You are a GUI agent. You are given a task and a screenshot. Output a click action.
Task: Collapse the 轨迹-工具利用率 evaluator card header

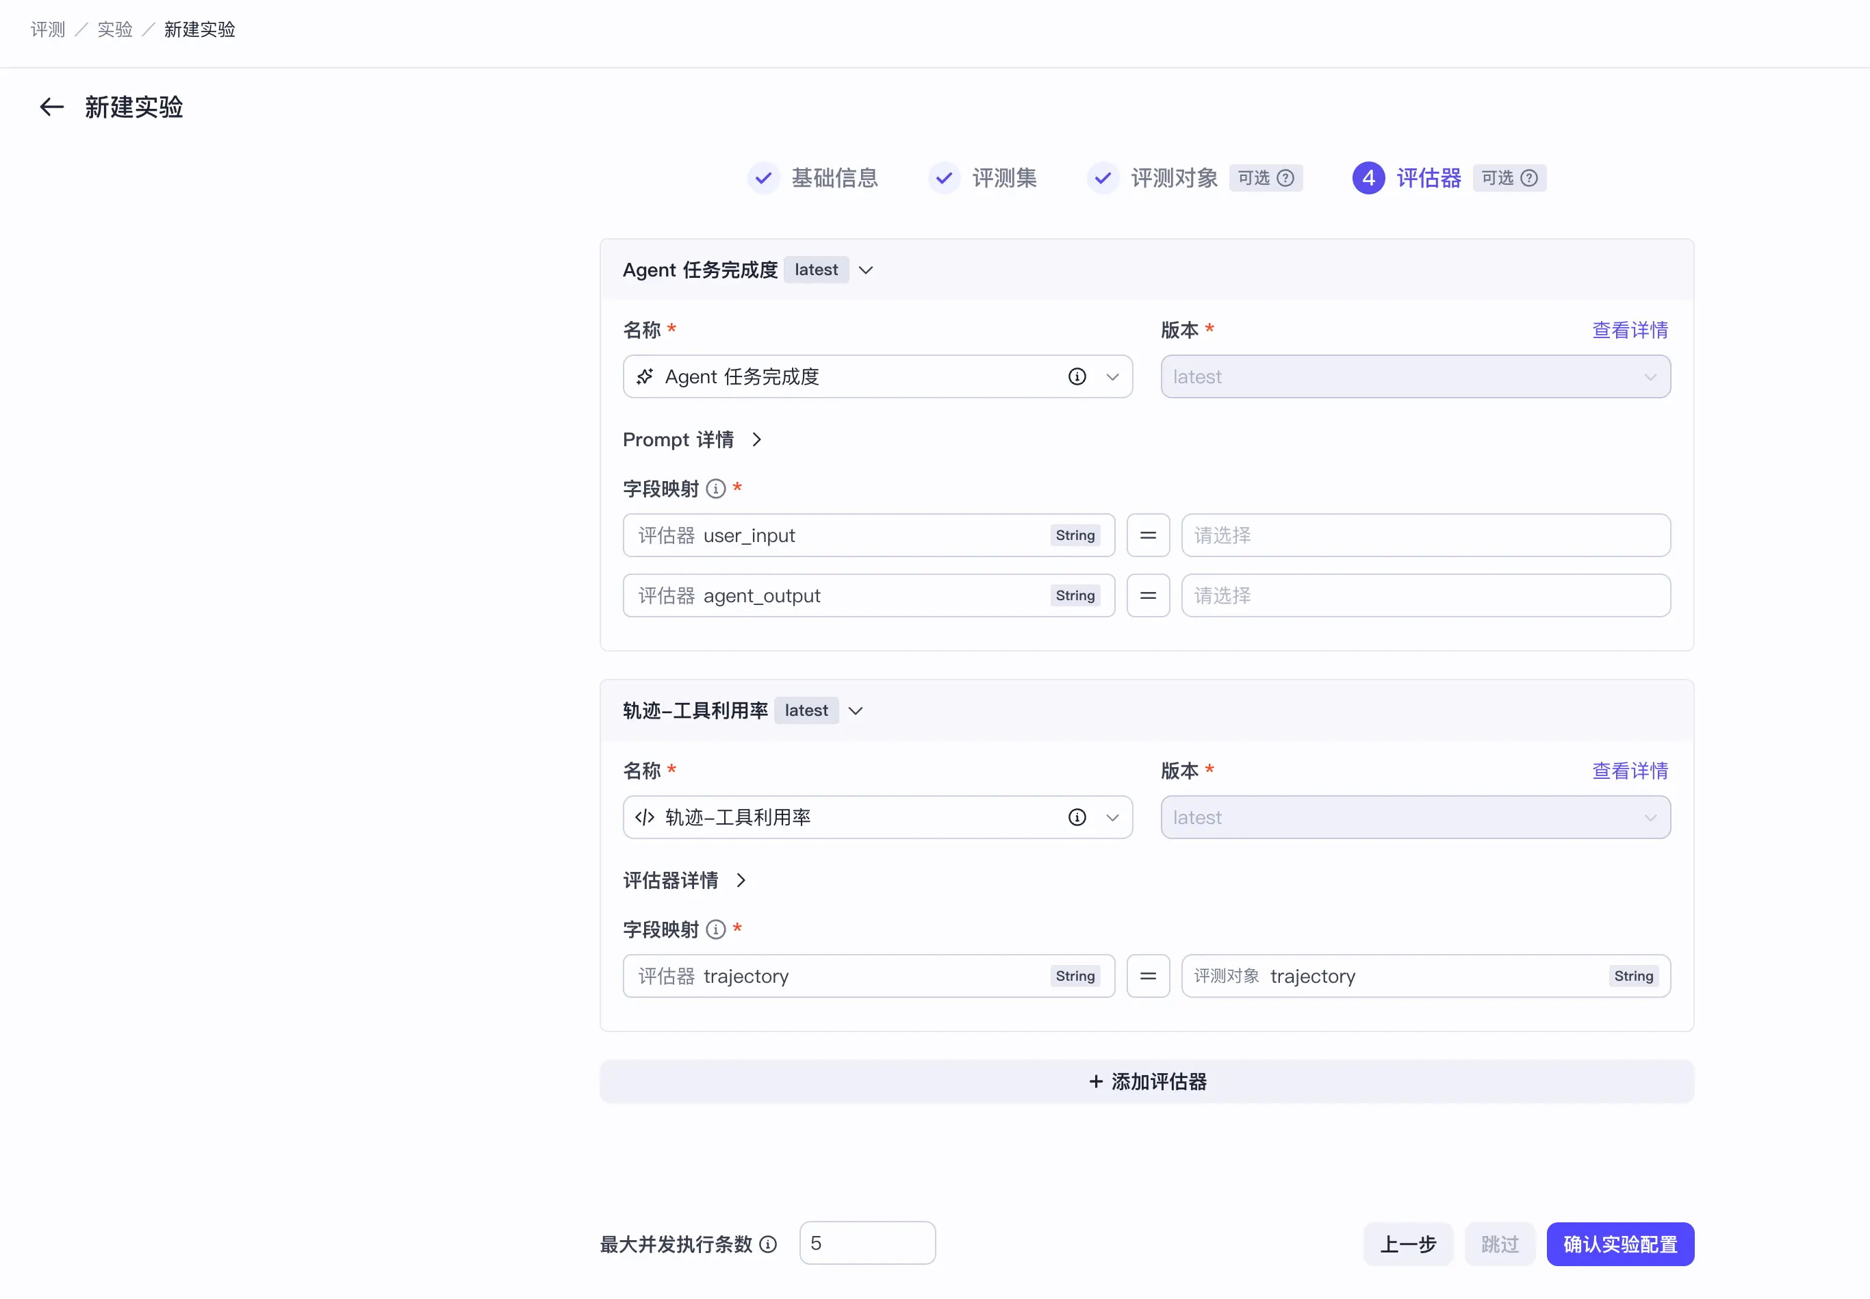click(x=855, y=710)
